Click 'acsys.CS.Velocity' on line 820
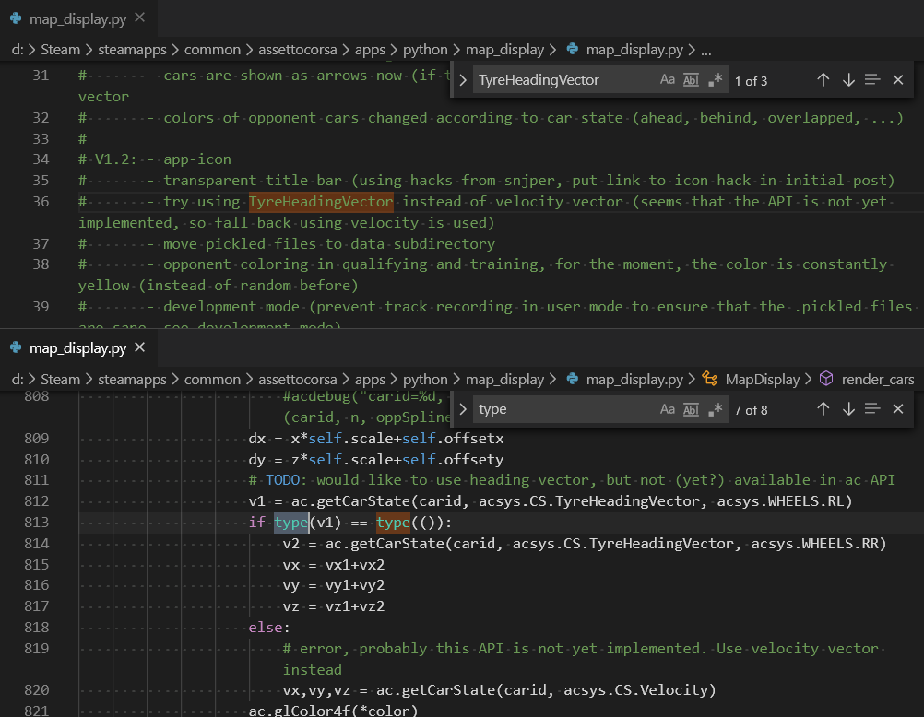The image size is (924, 717). point(635,690)
